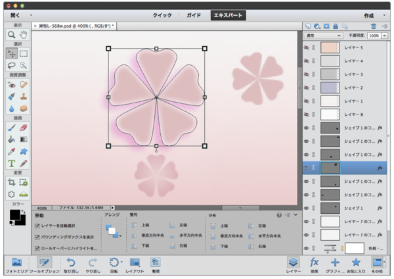The height and width of the screenshot is (279, 394).
Task: Expand the その他 dropdown arrow
Action: (384, 262)
